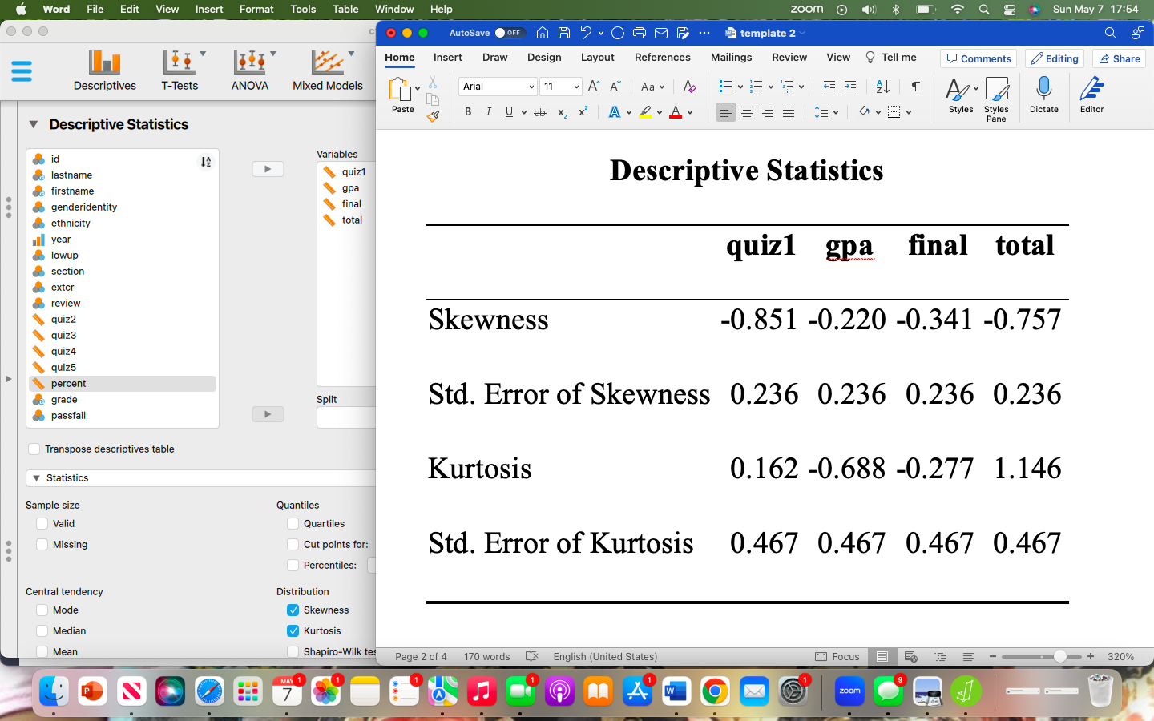Toggle Transpose descriptives table
The image size is (1154, 721).
[34, 449]
